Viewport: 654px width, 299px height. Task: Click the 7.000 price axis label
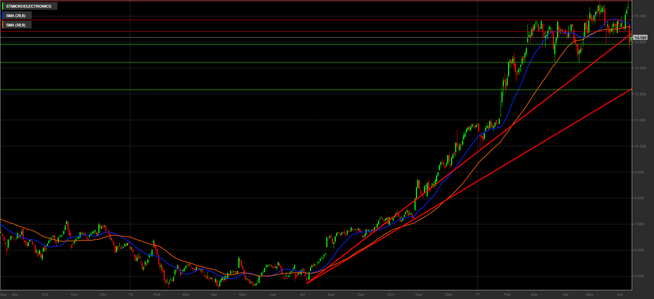(640, 224)
